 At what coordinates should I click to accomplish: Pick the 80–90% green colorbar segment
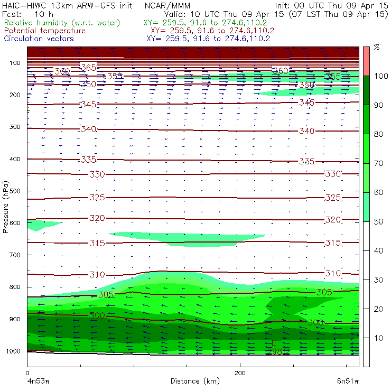point(366,119)
